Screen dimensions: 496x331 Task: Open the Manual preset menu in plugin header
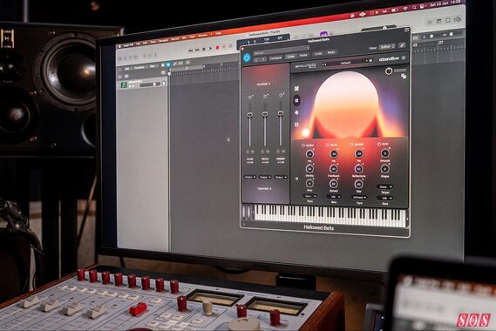(x=281, y=51)
